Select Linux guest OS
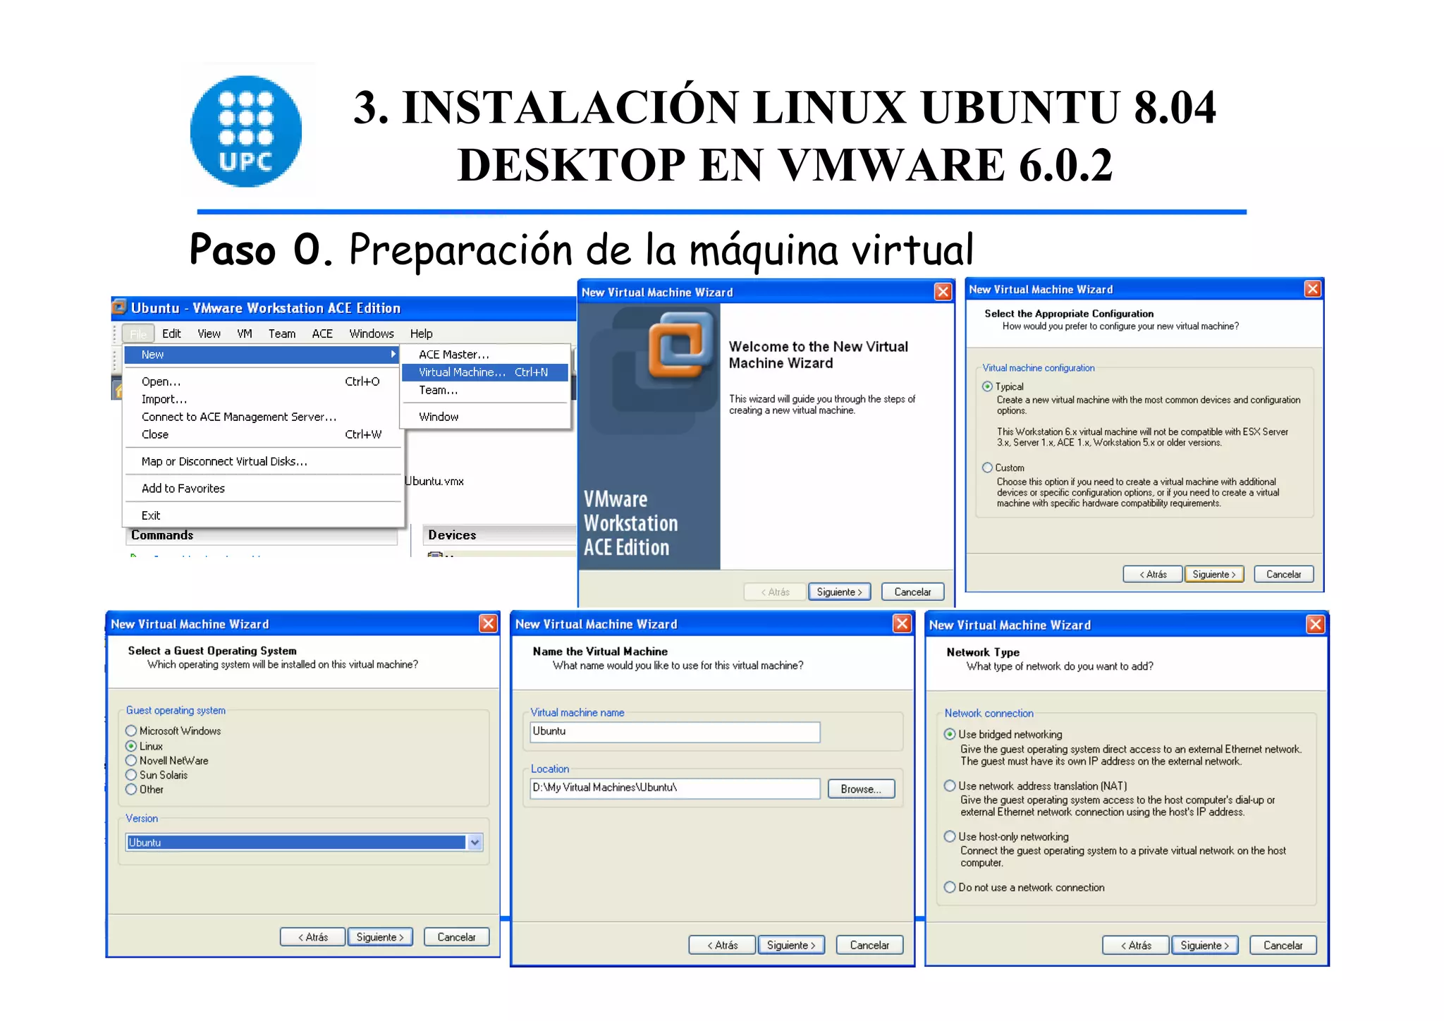 tap(131, 746)
